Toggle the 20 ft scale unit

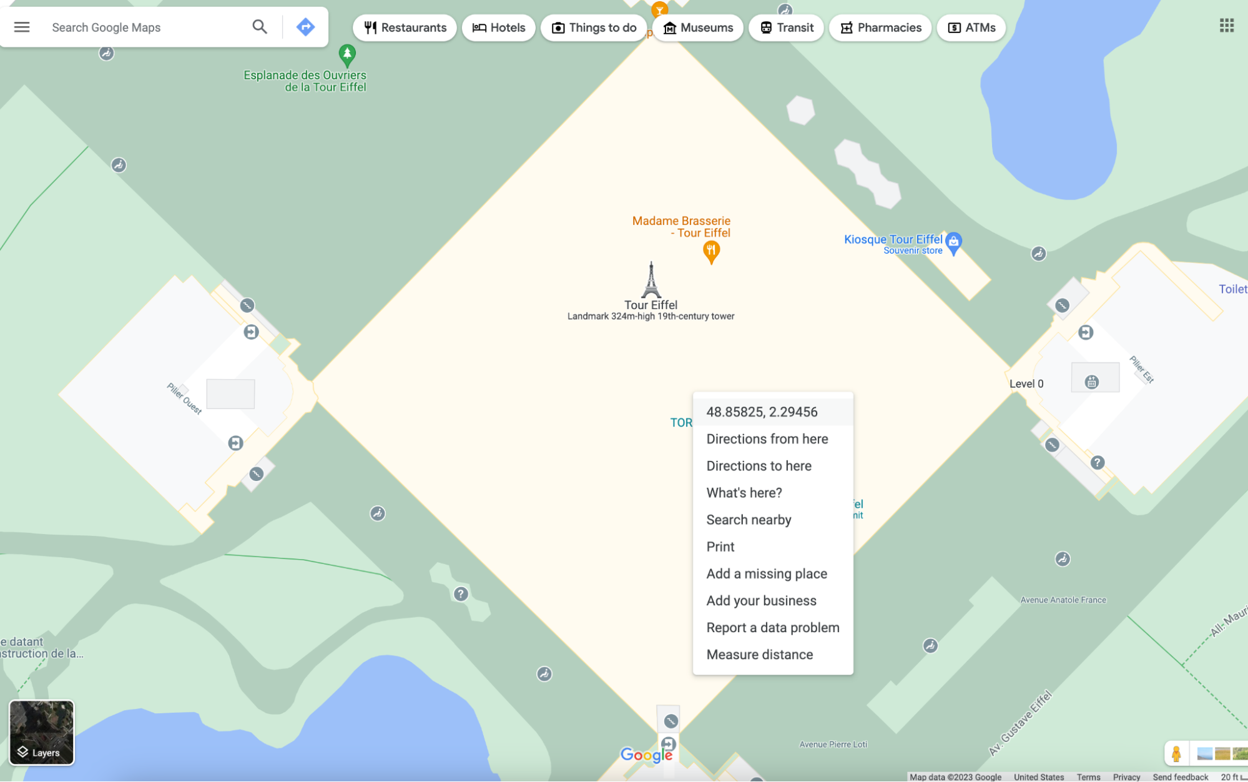coord(1234,777)
